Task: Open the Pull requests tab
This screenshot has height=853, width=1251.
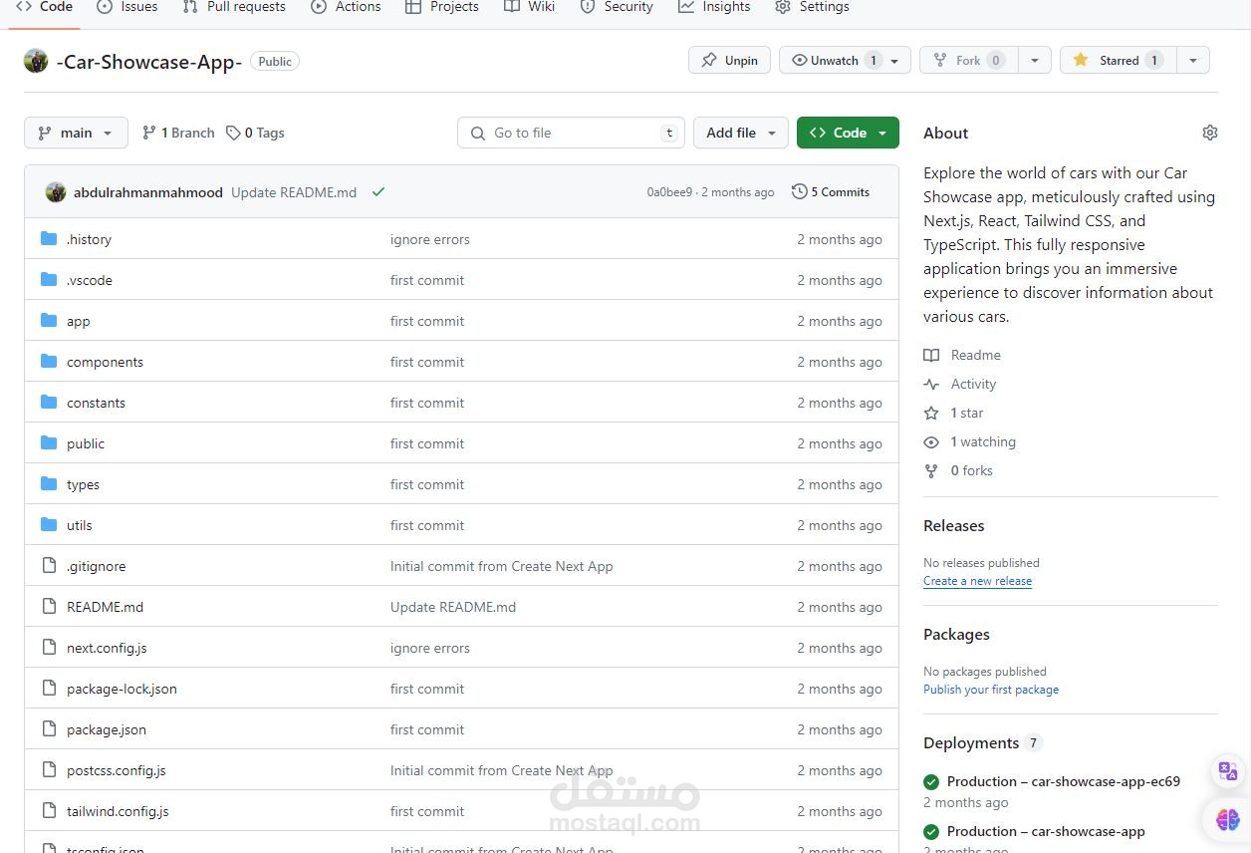Action: pyautogui.click(x=234, y=7)
